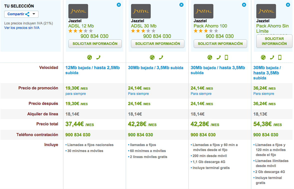Click the 'Precio total' row label

(47, 124)
